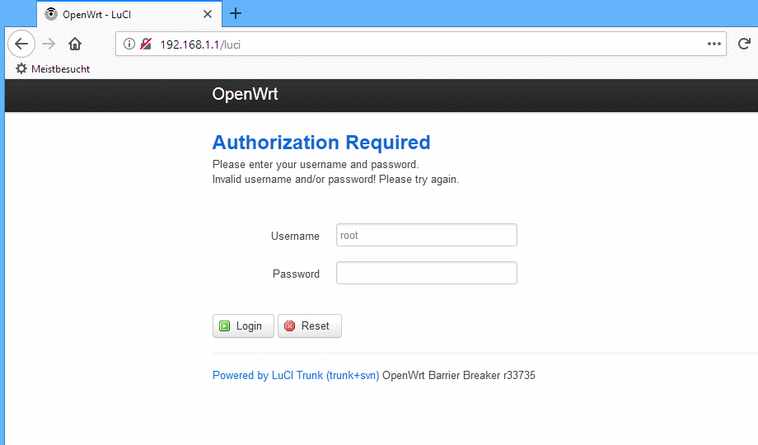Image resolution: width=758 pixels, height=445 pixels.
Task: Follow the Powered by LuCI Trunk link
Action: (296, 375)
